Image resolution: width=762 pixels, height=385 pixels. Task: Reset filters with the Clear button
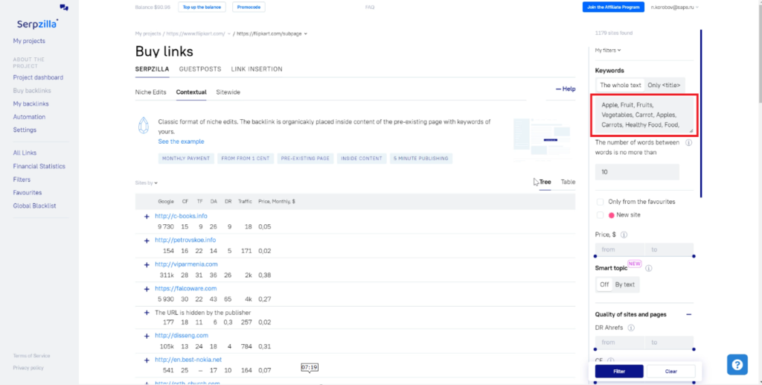coord(671,372)
